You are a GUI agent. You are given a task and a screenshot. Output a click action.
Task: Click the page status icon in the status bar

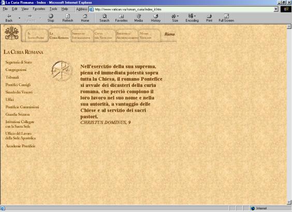coord(3,208)
